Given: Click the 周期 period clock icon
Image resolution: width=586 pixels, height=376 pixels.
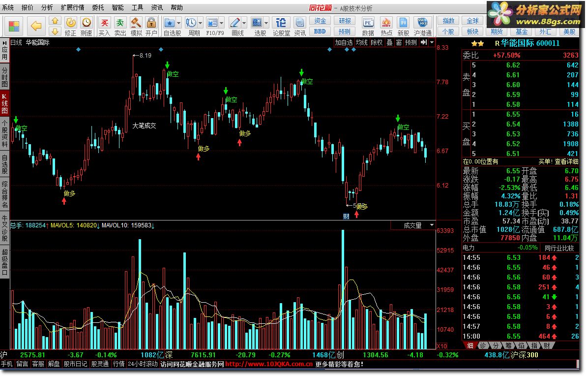Looking at the screenshot, I should pos(191,23).
